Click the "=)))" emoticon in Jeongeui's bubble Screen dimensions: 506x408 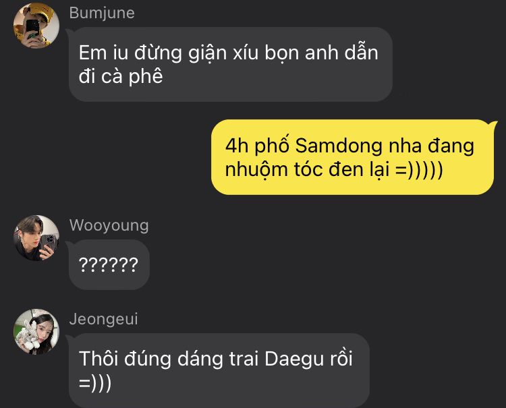pyautogui.click(x=95, y=383)
